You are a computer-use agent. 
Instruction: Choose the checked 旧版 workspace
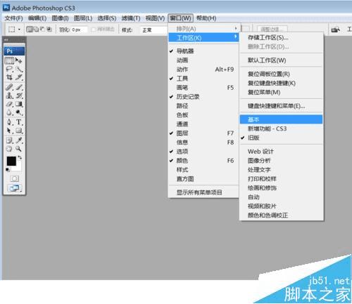[281, 138]
